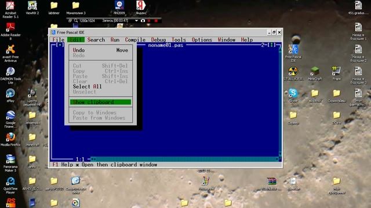Open the Options menu

click(x=202, y=40)
